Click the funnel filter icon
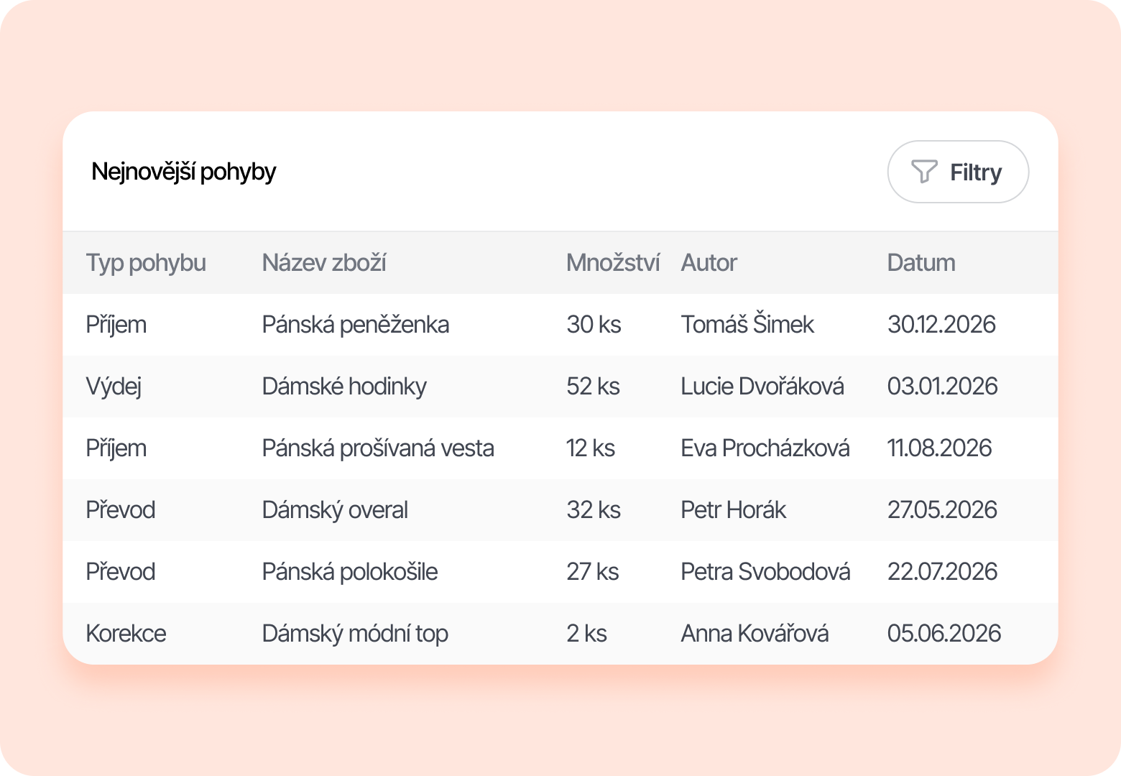 [x=924, y=172]
